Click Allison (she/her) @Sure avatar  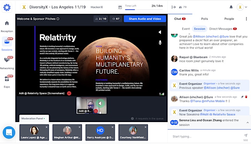[x=174, y=99]
